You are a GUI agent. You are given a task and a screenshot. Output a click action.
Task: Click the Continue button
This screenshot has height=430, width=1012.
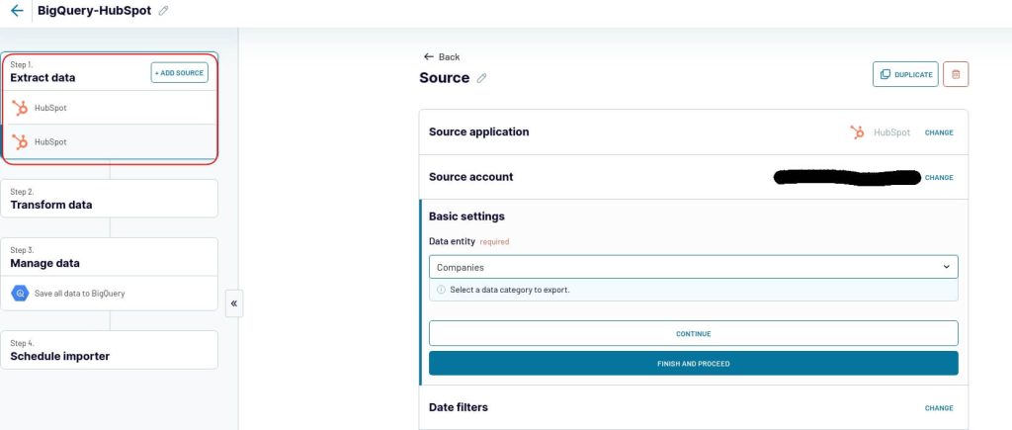click(693, 334)
